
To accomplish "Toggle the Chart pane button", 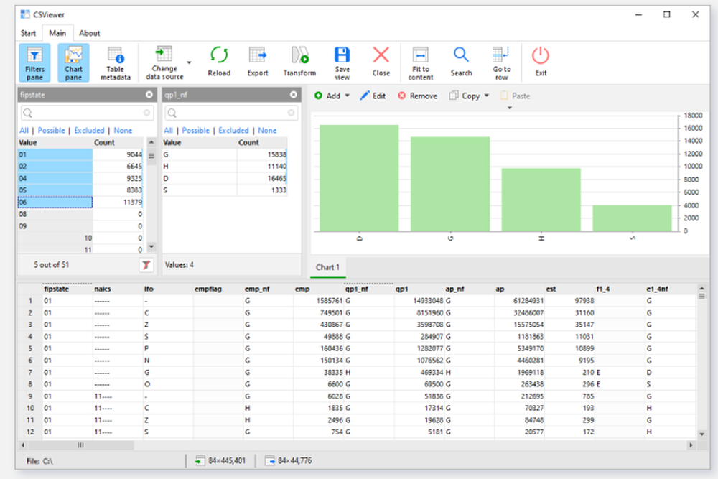I will coord(73,62).
